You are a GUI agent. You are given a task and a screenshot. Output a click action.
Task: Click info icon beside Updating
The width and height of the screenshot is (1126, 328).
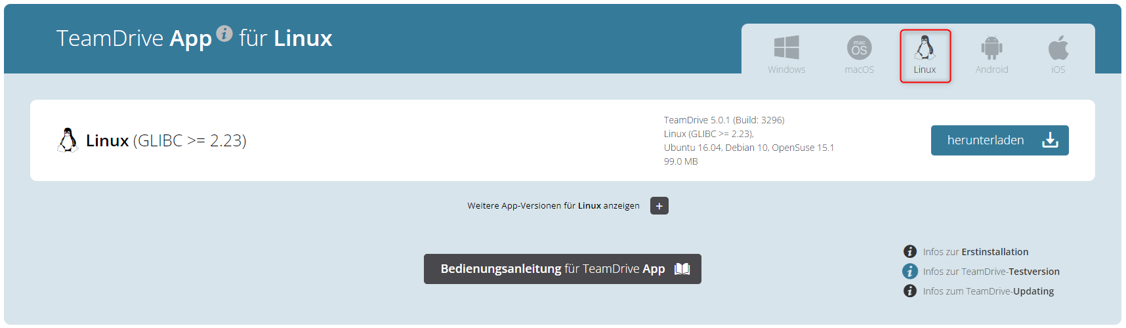point(909,291)
